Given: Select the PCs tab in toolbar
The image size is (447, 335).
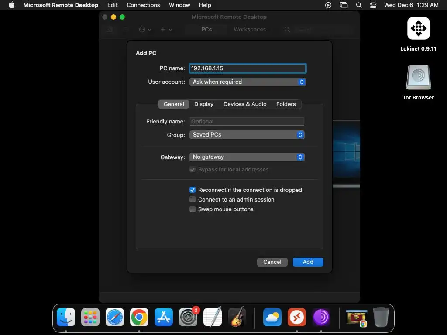Looking at the screenshot, I should pyautogui.click(x=206, y=29).
